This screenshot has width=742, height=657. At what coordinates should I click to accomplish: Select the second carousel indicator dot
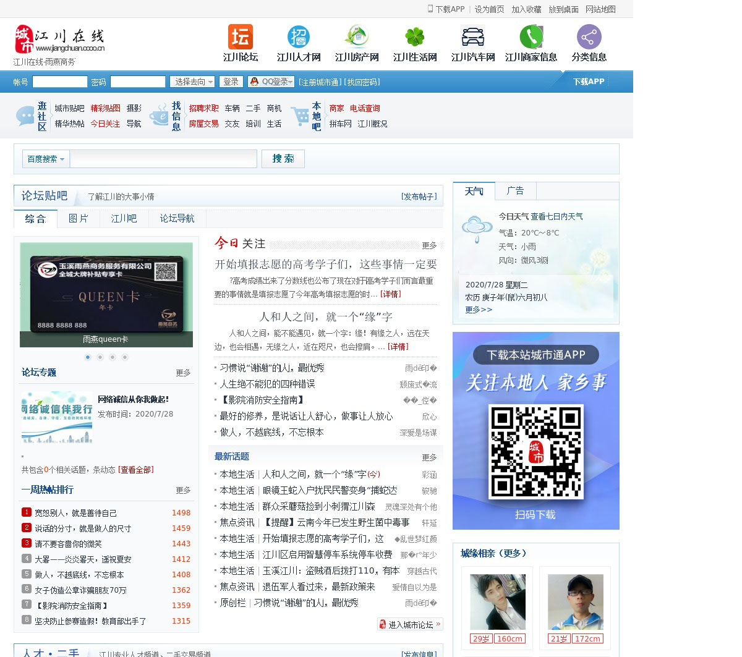tap(100, 357)
